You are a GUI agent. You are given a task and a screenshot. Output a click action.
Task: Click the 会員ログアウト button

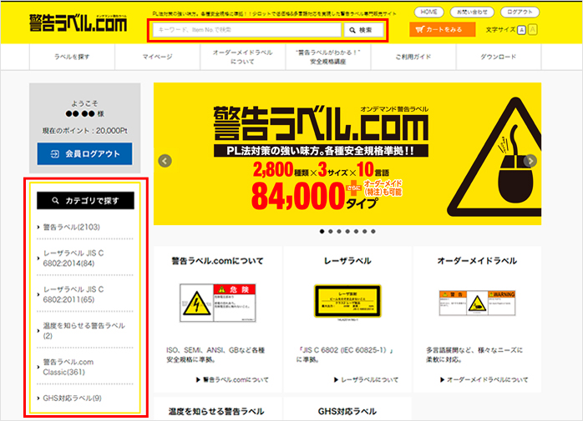coord(84,154)
